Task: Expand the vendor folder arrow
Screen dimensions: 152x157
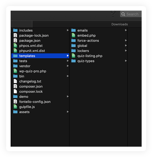Action: coord(68,66)
